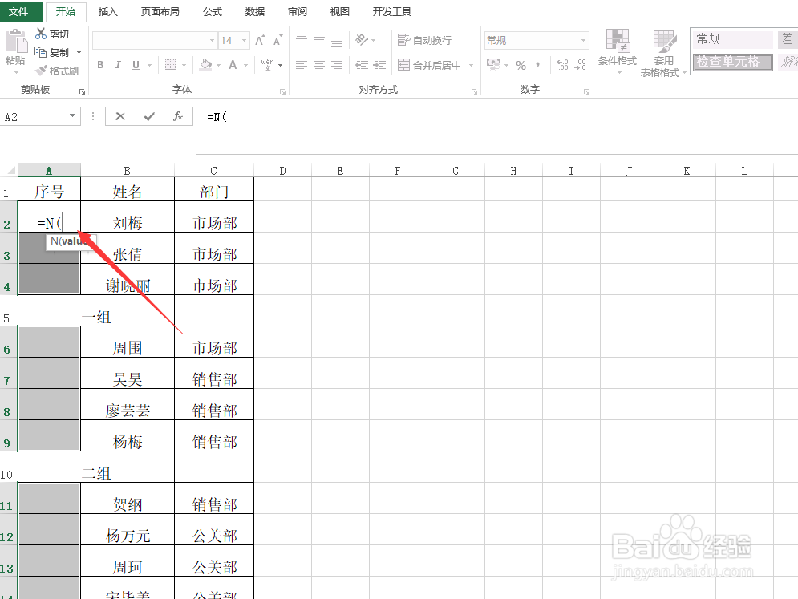Apply the 检查单元格 cell style
The image size is (798, 599).
pos(731,60)
